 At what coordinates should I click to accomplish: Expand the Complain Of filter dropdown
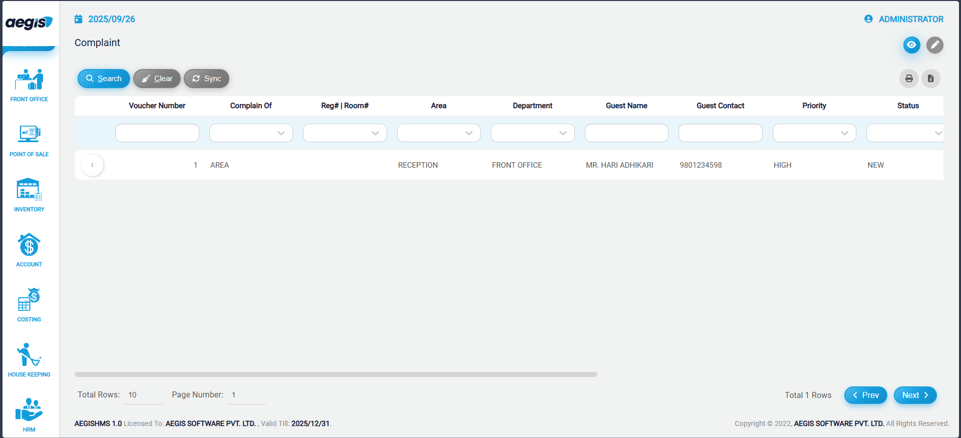pyautogui.click(x=251, y=133)
